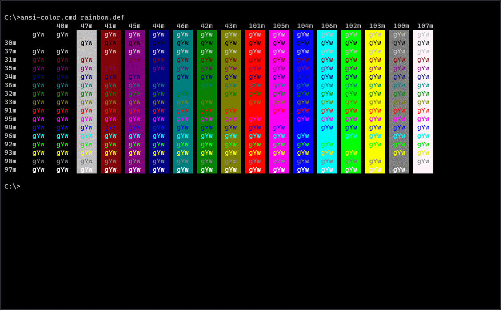Screen dimensions: 501x310
Task: Click the typed command ansi-color.cmd rainbow.def
Action: (x=73, y=17)
